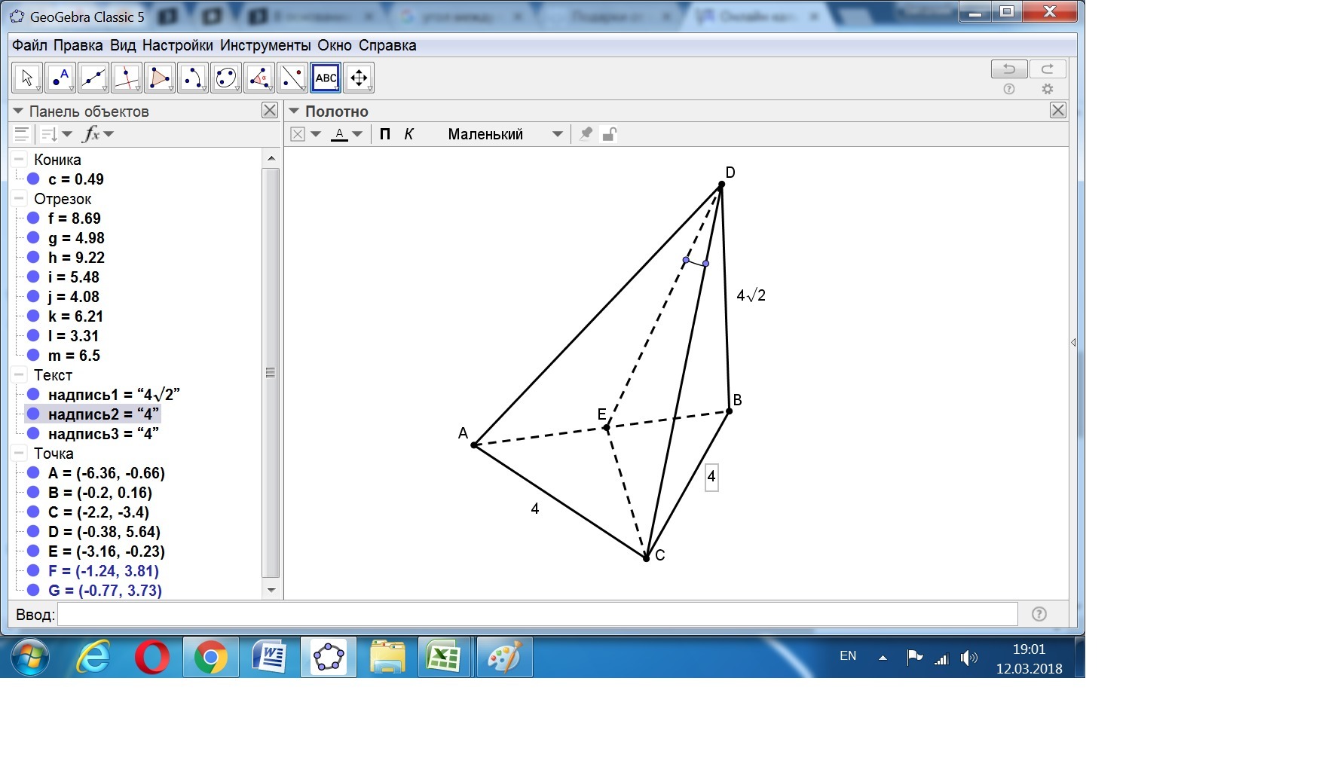Viewport: 1337px width, 782px height.
Task: Open the Настройки menu
Action: [x=178, y=45]
